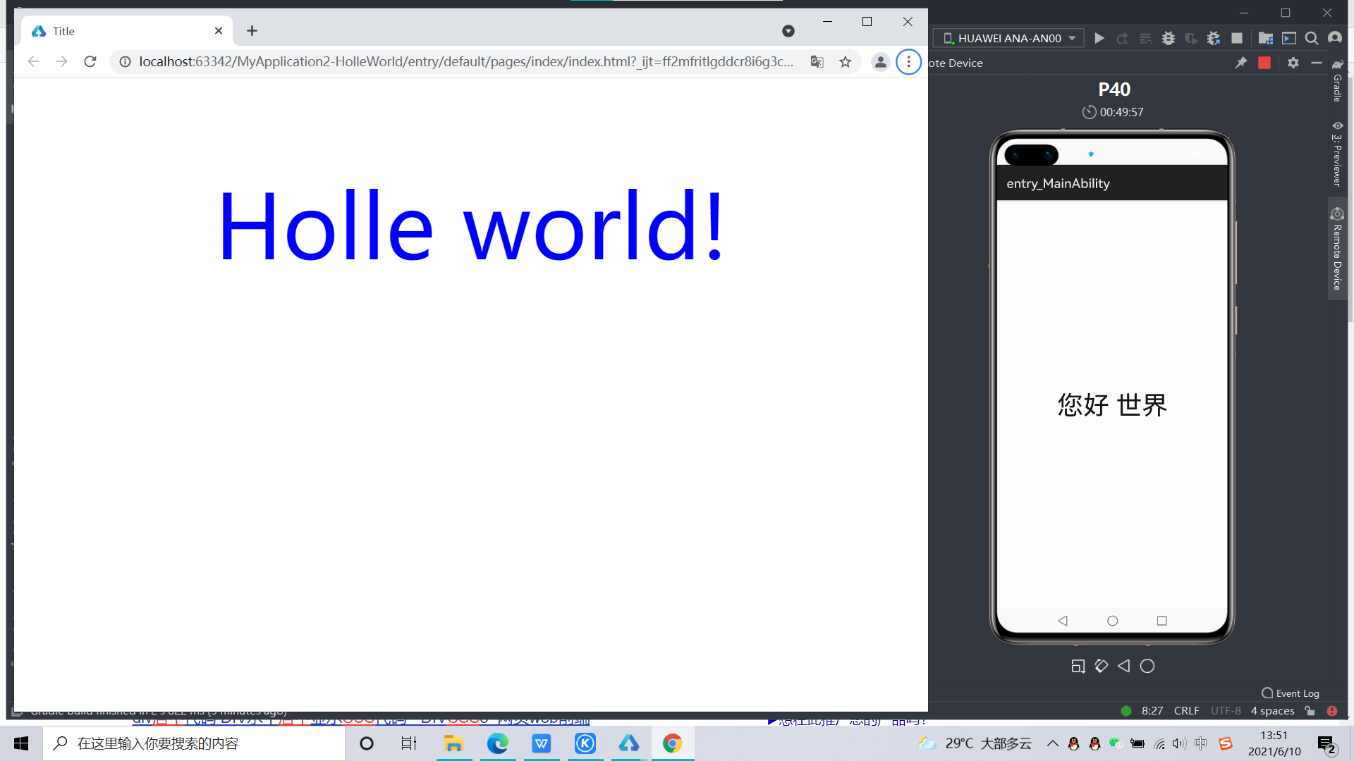Screen dimensions: 1354x761
Task: Open the project structure folder icon
Action: click(1265, 38)
